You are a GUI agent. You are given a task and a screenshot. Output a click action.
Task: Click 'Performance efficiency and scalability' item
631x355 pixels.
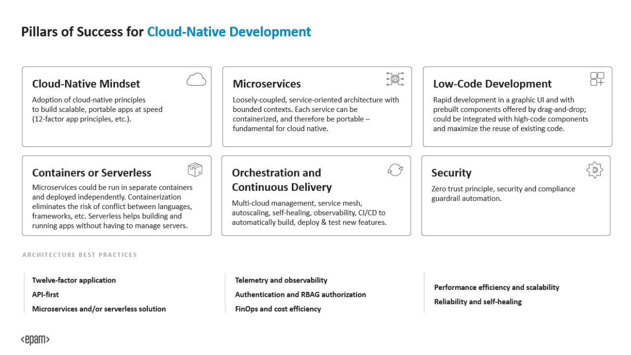coord(496,287)
